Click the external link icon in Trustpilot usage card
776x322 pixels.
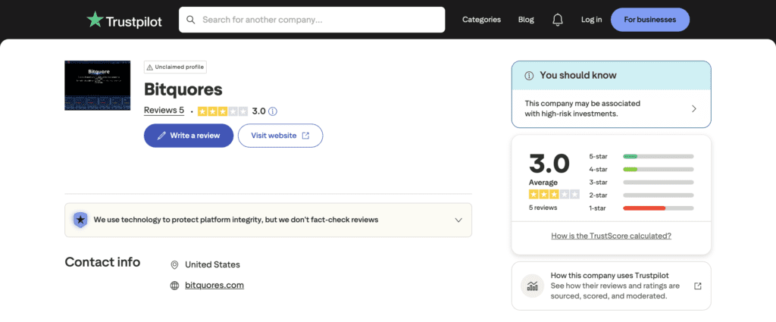click(697, 286)
